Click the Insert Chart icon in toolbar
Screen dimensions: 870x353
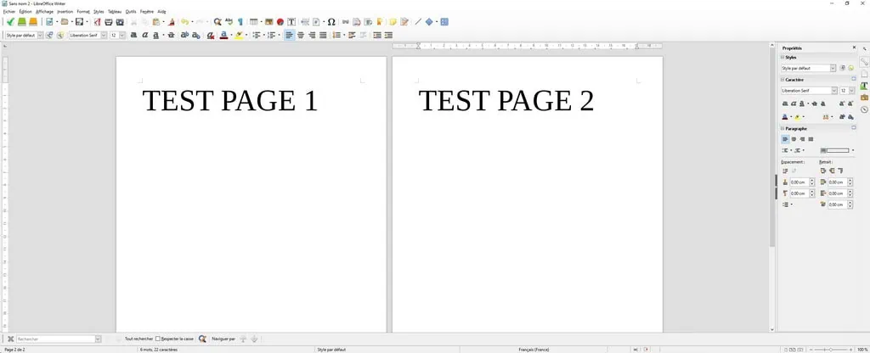coord(280,22)
